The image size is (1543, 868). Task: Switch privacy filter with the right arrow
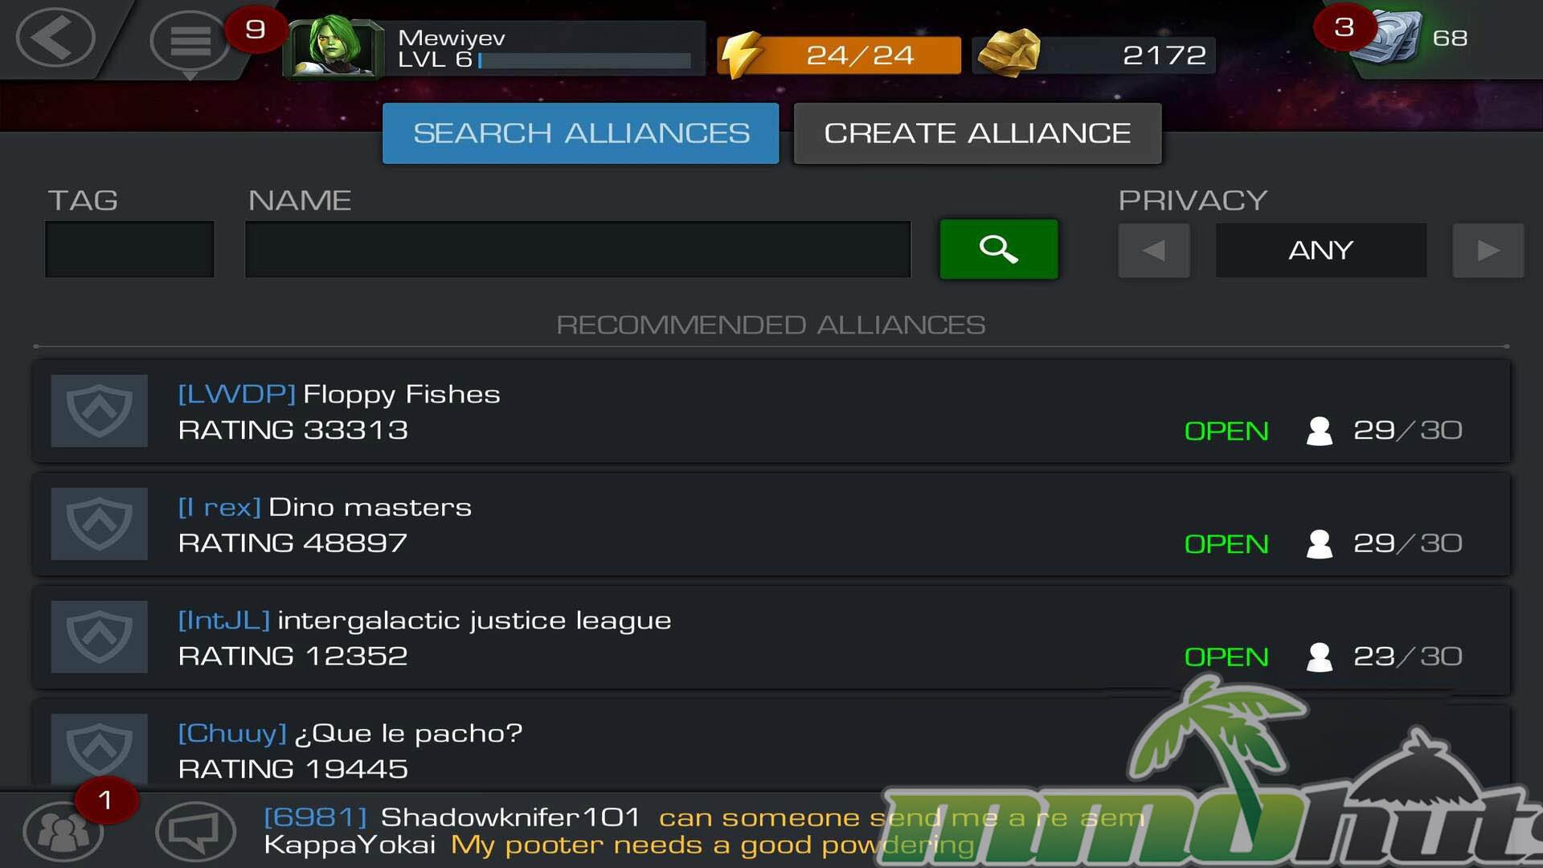(1488, 250)
